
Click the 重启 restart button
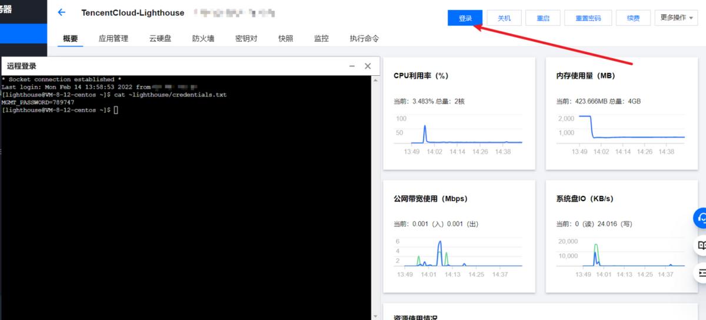543,18
